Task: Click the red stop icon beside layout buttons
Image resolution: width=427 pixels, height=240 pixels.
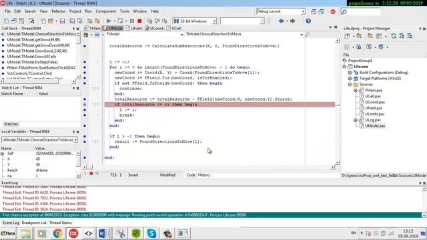Action: click(x=333, y=11)
